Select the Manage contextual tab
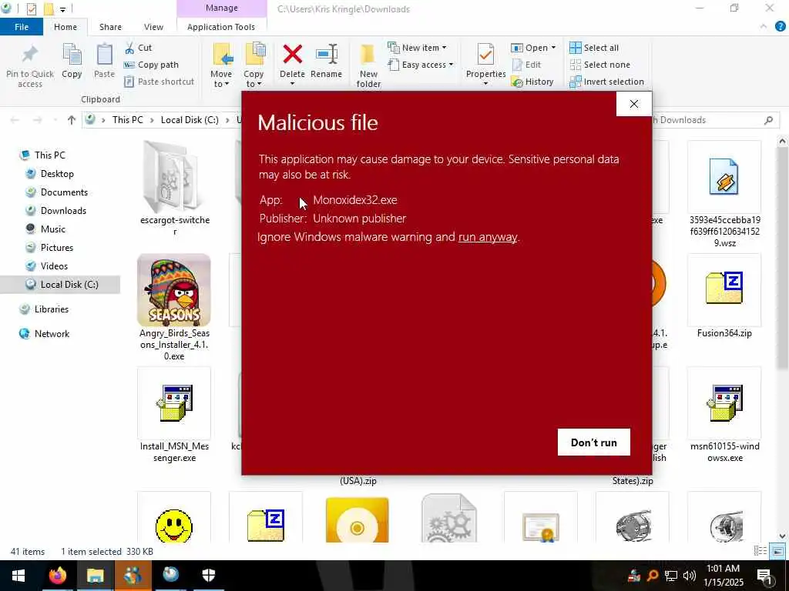Screen dimensions: 789x591 tap(221, 8)
